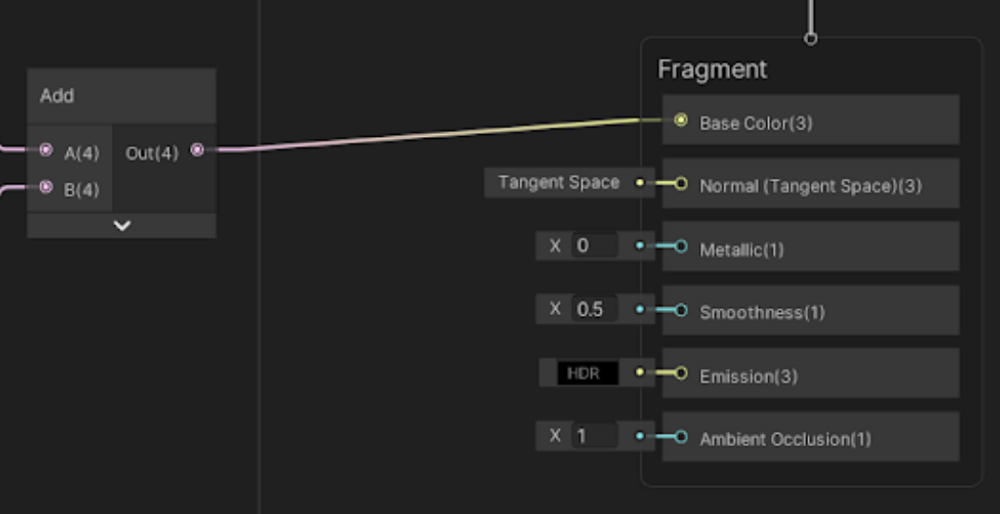Screen dimensions: 1000x514
Task: Click the Add node's Out(4) output port
Action: pyautogui.click(x=196, y=150)
